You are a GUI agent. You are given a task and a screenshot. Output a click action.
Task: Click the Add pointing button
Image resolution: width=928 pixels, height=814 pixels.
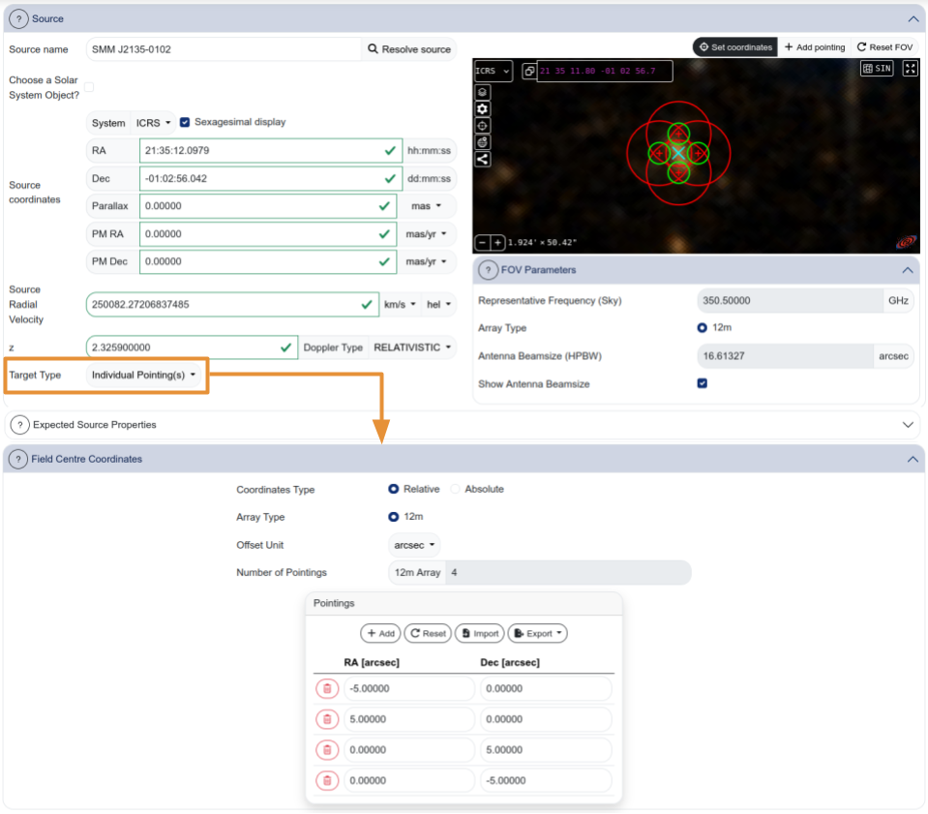coord(814,47)
